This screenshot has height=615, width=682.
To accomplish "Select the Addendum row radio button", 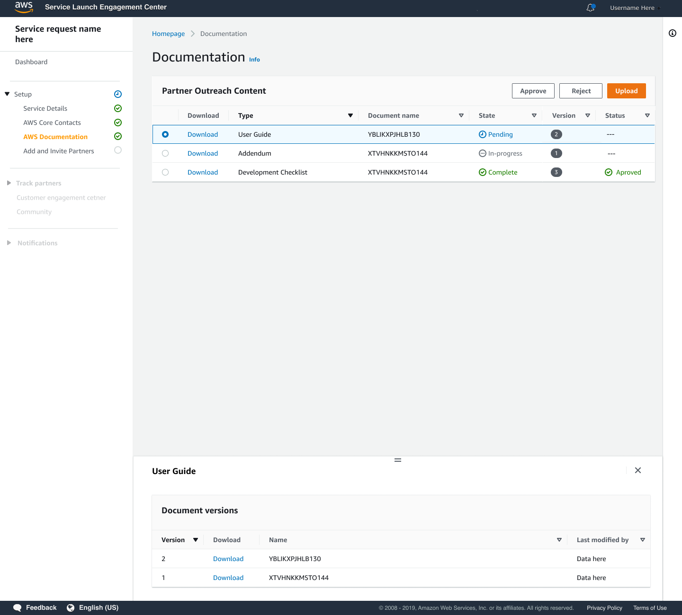I will coord(165,153).
